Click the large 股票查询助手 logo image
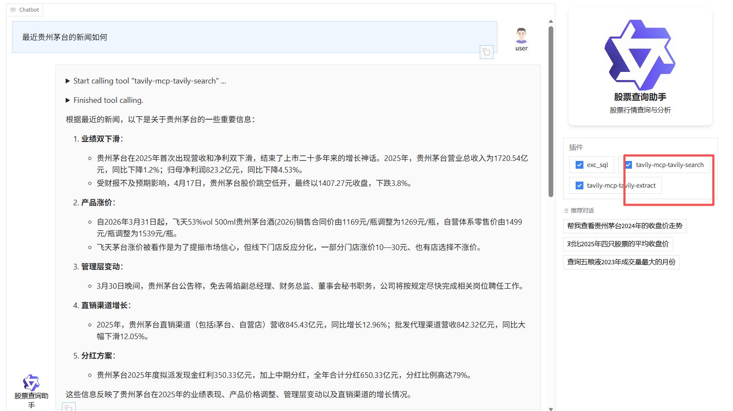Image resolution: width=733 pixels, height=411 pixels. coord(640,55)
